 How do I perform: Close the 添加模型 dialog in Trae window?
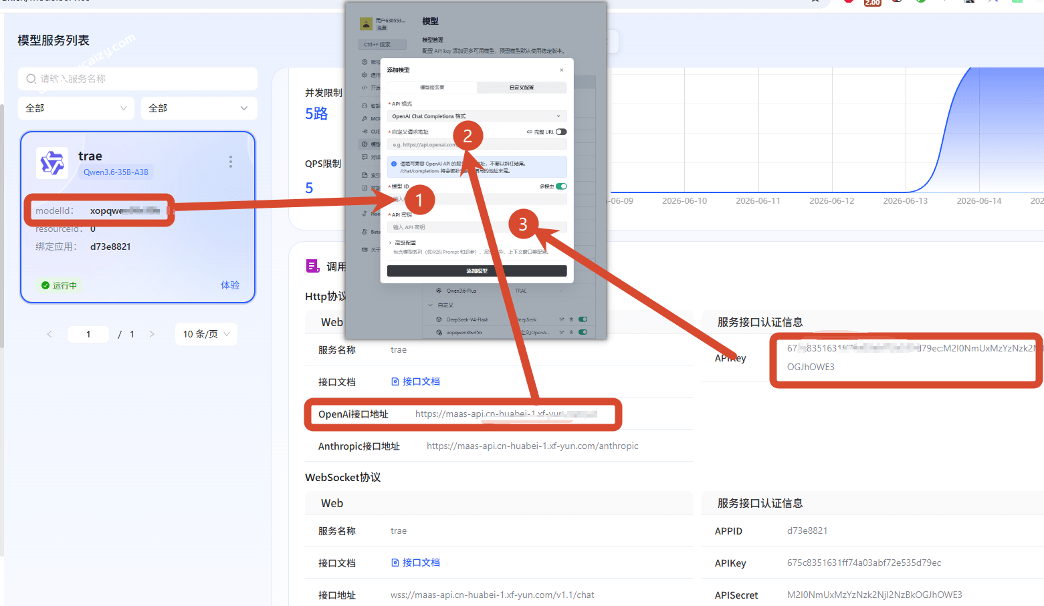point(562,70)
